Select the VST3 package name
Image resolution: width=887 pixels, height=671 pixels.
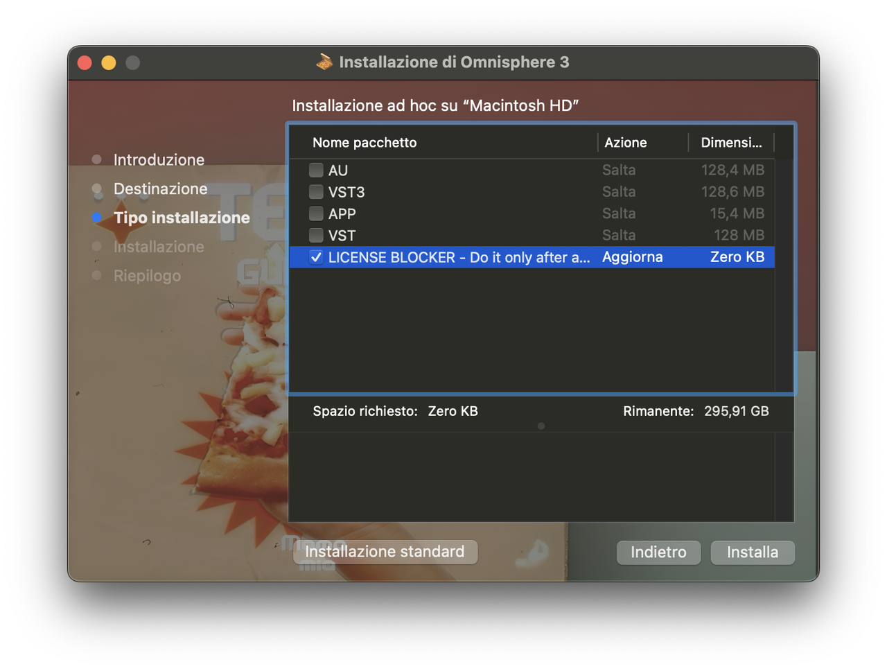[x=346, y=192]
